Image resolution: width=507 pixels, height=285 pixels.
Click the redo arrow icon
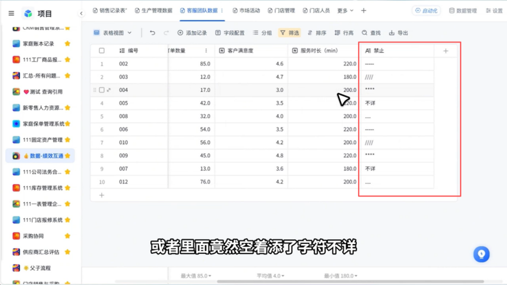click(x=166, y=33)
